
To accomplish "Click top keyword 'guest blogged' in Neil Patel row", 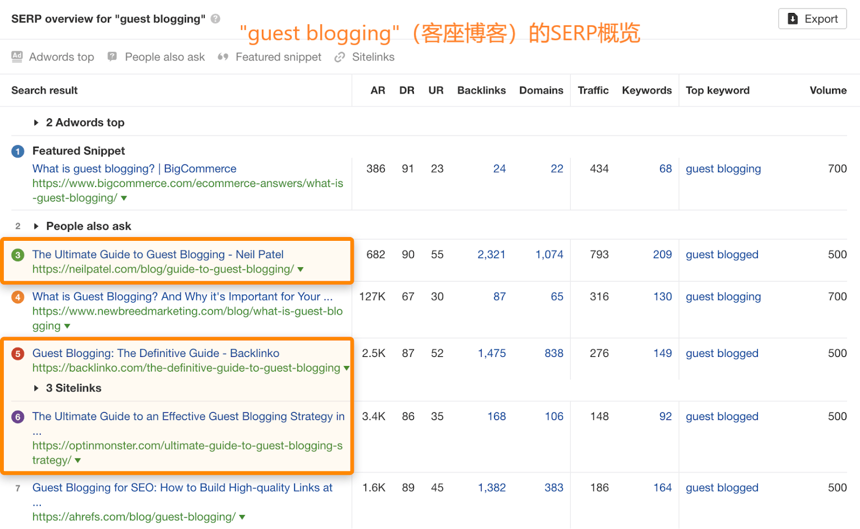I will point(722,254).
